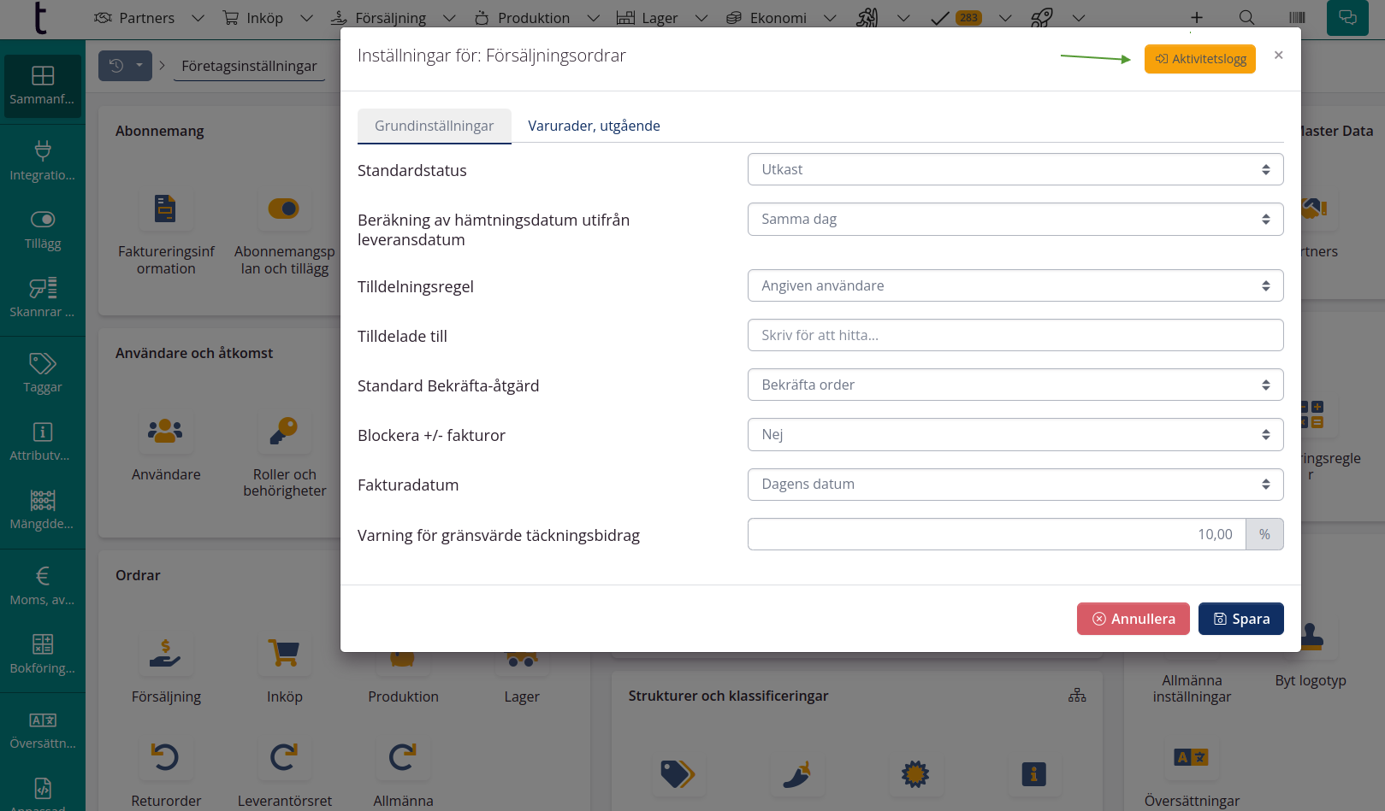Switch to Varurader, utgående tab
Screen dimensions: 1385x811
coord(594,126)
